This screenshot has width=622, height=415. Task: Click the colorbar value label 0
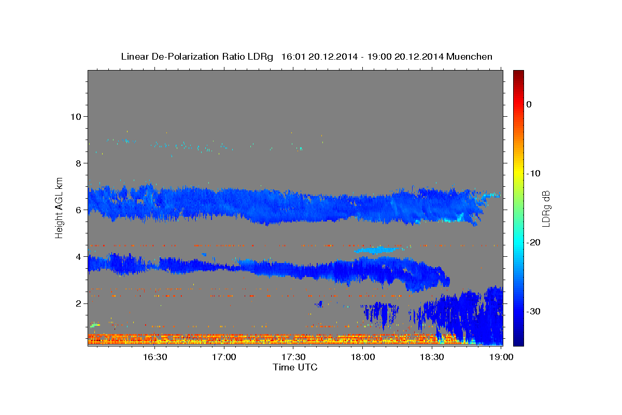coord(529,104)
